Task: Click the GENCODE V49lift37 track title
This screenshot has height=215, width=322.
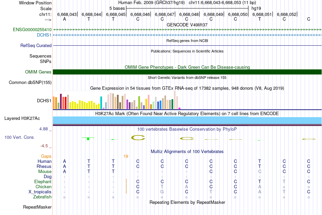Action: 187,25
